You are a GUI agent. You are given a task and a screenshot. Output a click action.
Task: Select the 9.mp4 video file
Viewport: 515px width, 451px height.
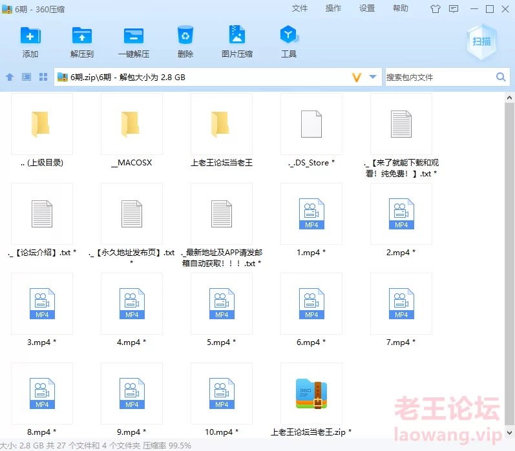pos(132,400)
